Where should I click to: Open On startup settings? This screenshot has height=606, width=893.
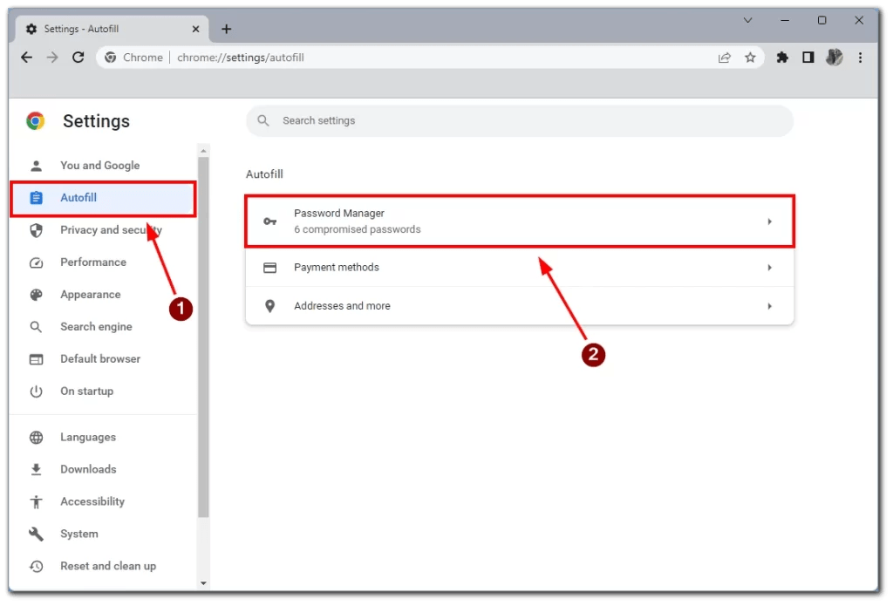(105, 392)
